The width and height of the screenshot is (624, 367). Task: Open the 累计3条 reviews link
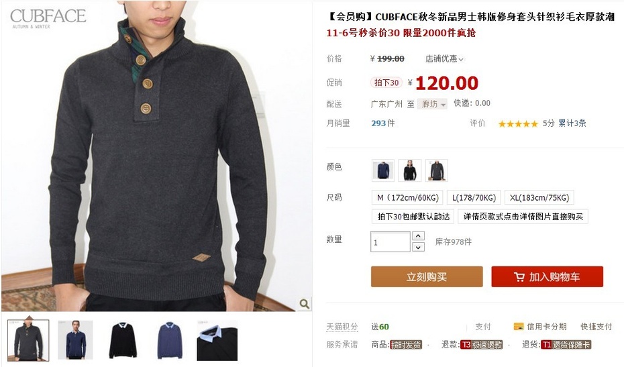point(572,123)
